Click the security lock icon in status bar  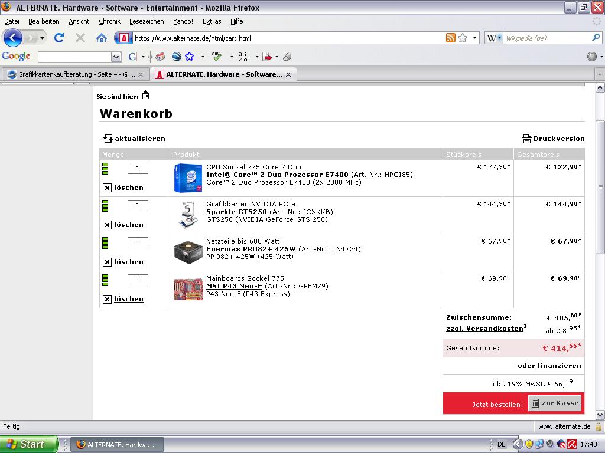tap(599, 426)
